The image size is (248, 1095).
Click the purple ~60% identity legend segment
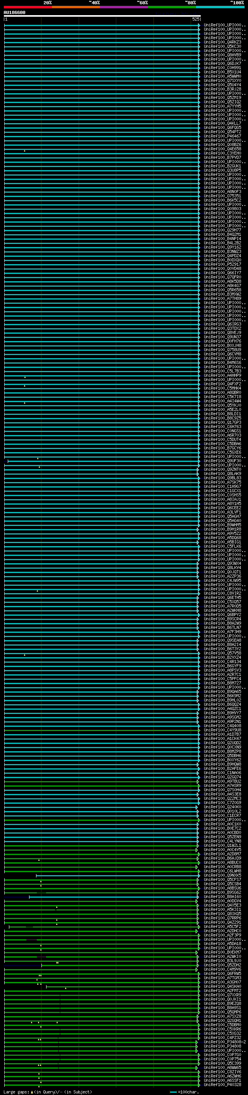124,7
